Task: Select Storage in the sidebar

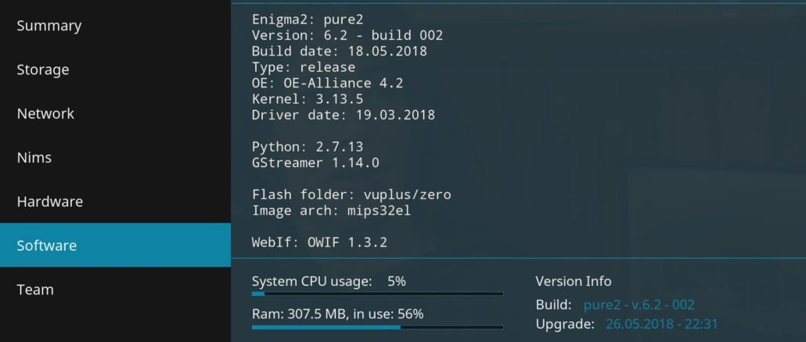Action: coord(115,69)
